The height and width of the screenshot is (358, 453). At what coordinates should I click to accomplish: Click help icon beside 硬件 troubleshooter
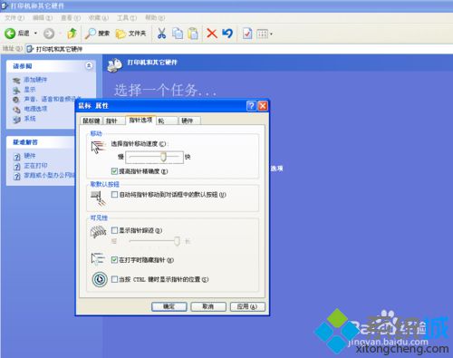point(17,157)
